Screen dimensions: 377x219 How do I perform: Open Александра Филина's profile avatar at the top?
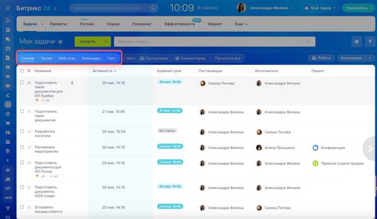point(241,8)
